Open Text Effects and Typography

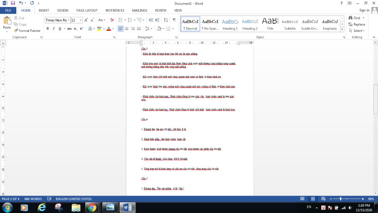point(90,28)
